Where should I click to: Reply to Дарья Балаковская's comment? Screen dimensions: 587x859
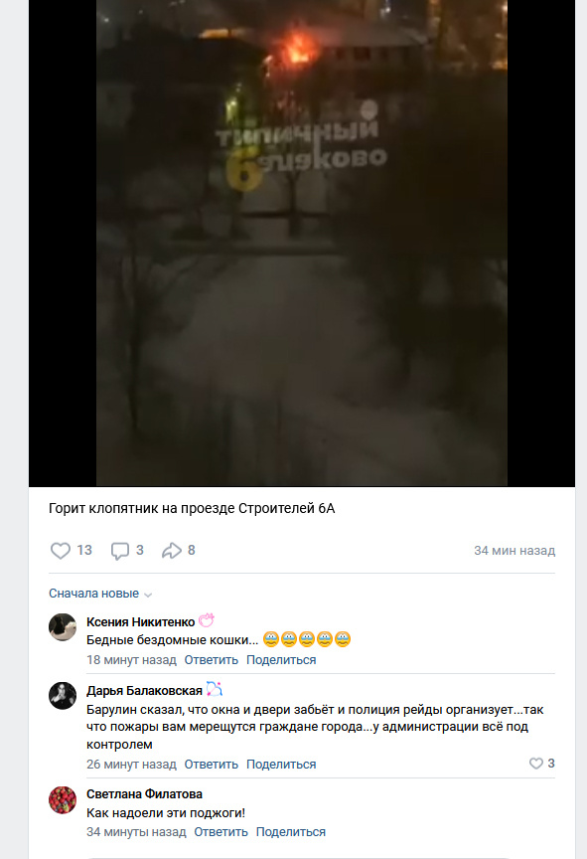pos(212,764)
